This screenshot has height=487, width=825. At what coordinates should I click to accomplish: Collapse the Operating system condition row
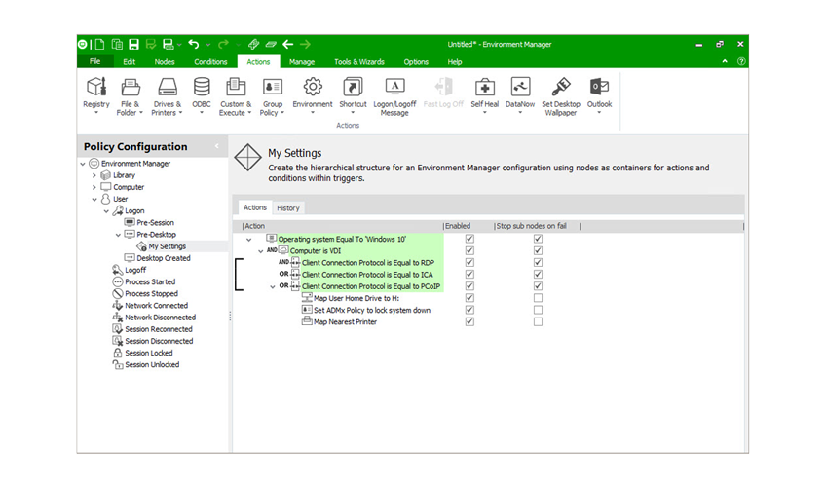point(248,239)
